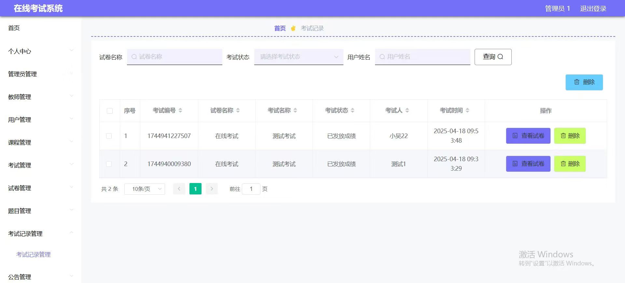Viewport: 625px width, 283px height.
Task: Focus the 用户姓名 search input
Action: 423,57
